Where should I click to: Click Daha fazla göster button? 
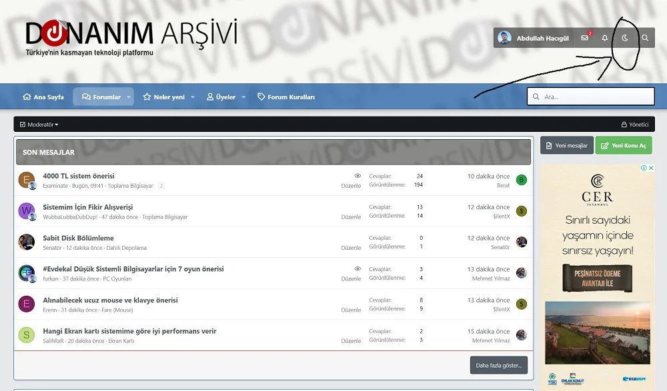pyautogui.click(x=498, y=365)
